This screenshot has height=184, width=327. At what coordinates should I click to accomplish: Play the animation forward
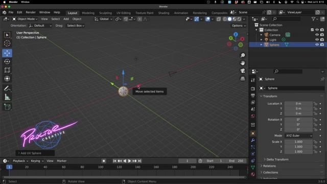coord(129,161)
